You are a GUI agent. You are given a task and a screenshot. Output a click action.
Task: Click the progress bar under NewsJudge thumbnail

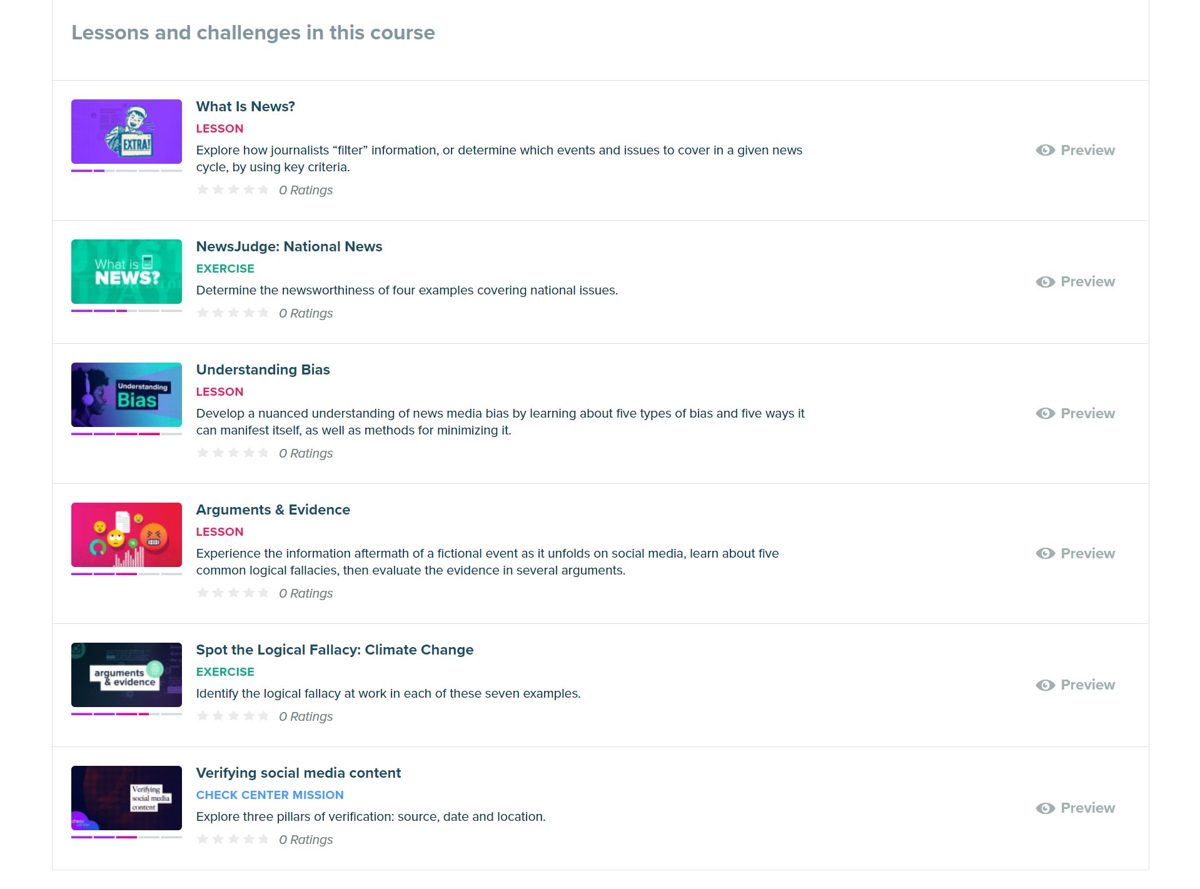126,311
